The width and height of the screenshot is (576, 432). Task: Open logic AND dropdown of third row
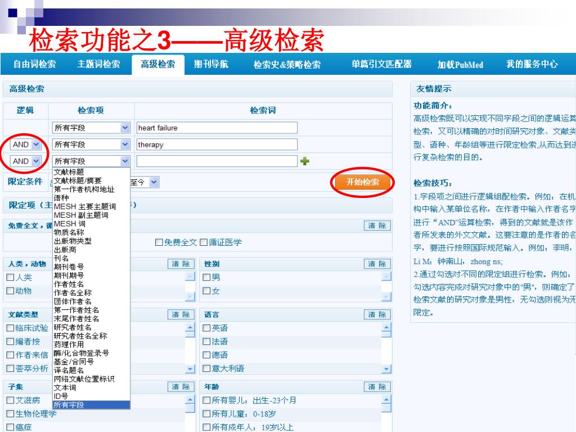[x=25, y=161]
